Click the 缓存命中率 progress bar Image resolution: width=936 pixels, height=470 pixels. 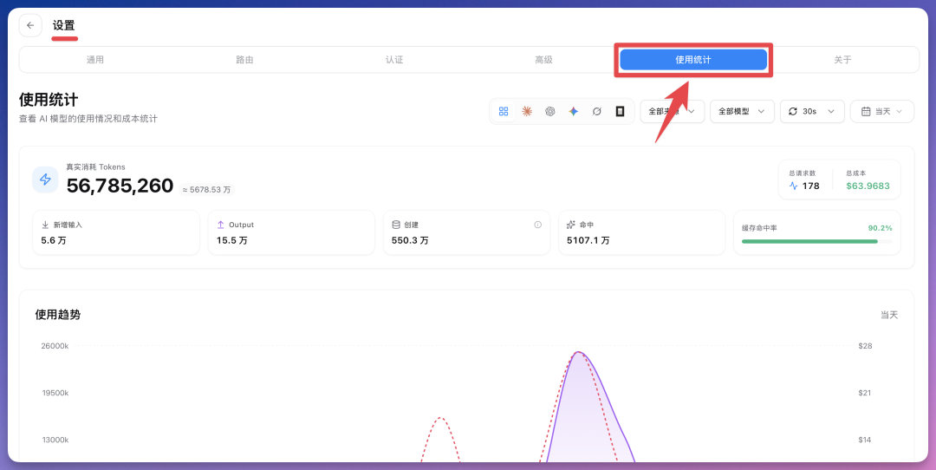pos(816,241)
